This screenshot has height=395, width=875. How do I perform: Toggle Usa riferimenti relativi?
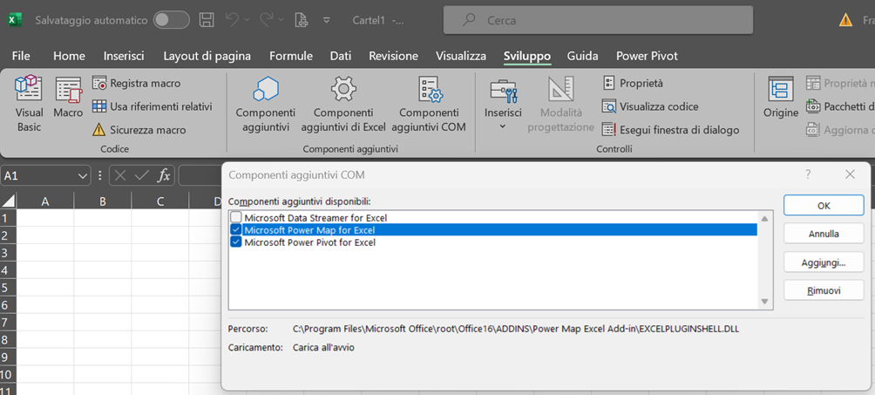pyautogui.click(x=153, y=106)
